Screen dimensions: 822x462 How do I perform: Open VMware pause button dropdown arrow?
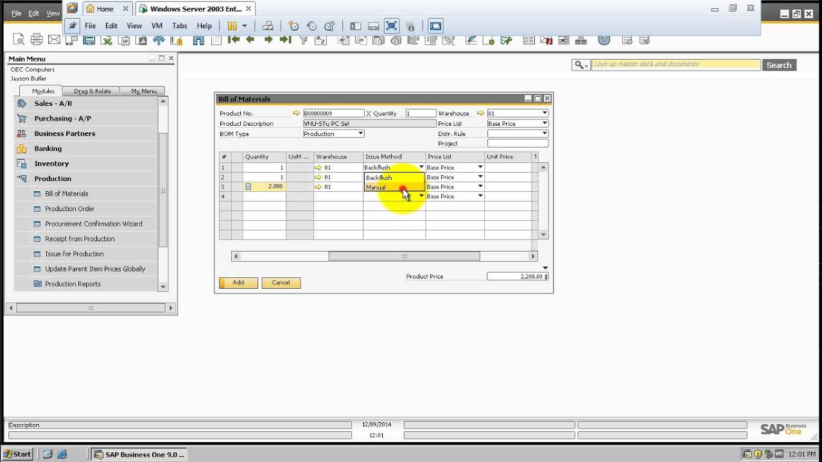tap(244, 26)
